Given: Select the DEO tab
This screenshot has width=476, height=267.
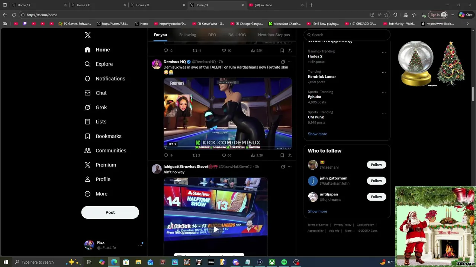Looking at the screenshot, I should (x=212, y=35).
